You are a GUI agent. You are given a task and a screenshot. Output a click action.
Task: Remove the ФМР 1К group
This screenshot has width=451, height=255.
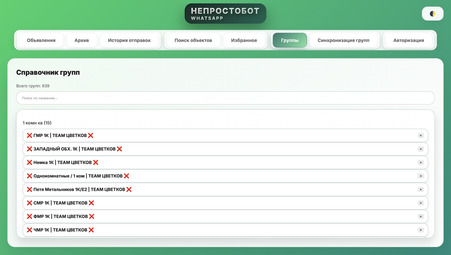coord(421,217)
